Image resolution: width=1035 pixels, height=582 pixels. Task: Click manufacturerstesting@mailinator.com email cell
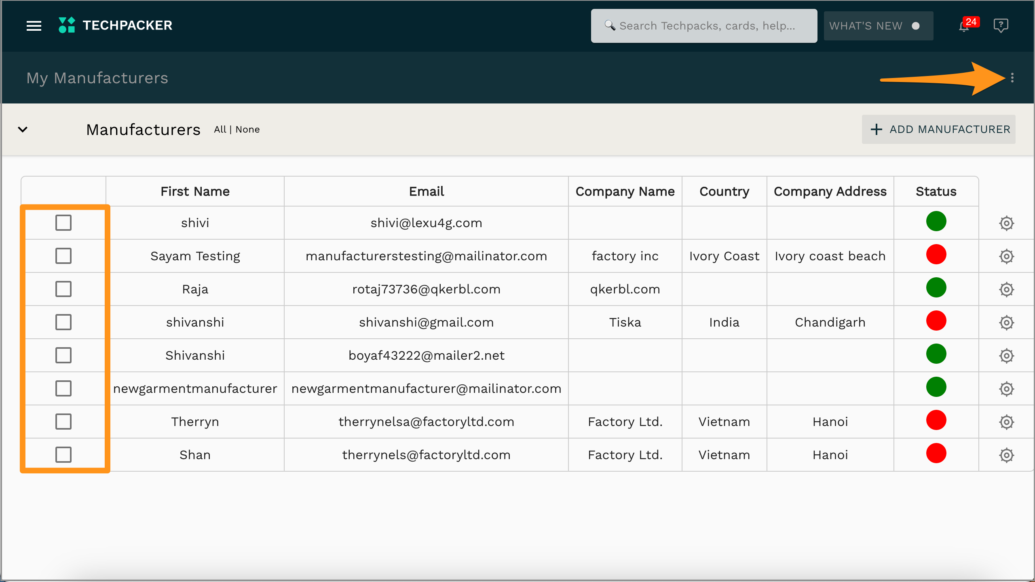(x=426, y=256)
